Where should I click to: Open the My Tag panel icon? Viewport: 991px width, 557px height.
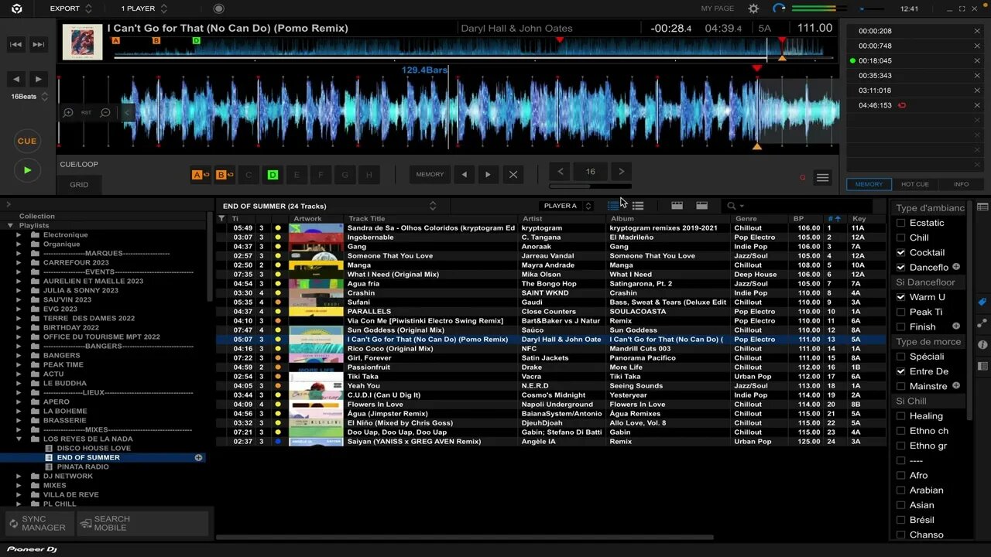tap(982, 302)
